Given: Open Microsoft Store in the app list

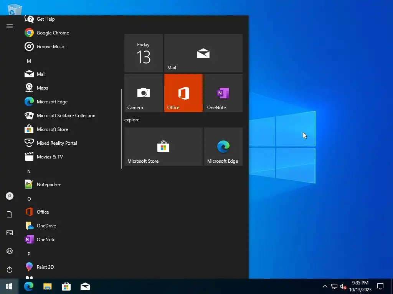Looking at the screenshot, I should tap(70, 129).
